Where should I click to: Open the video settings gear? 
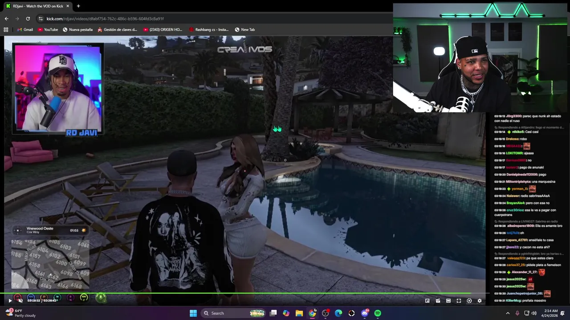[x=480, y=301]
